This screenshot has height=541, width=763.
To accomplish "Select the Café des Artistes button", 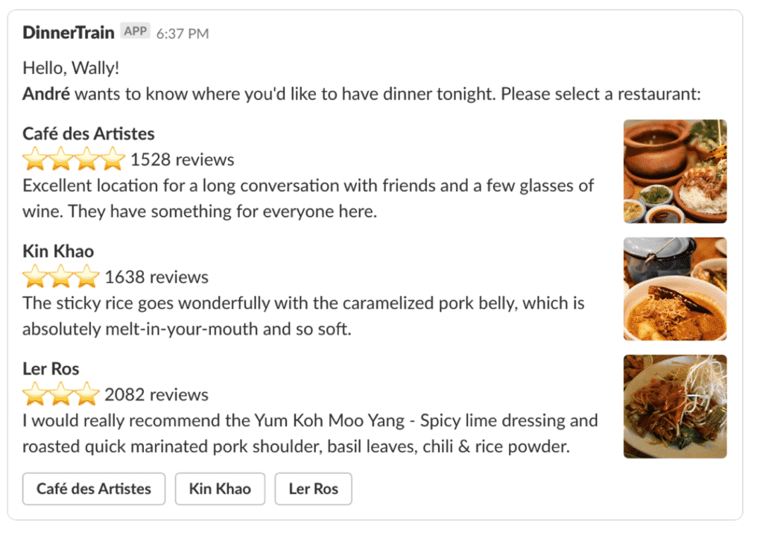I will click(x=93, y=489).
